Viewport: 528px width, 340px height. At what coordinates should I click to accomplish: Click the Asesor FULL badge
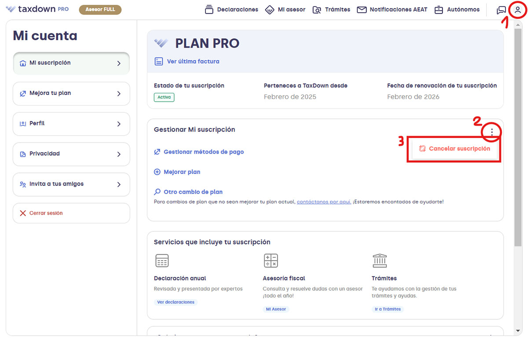100,10
